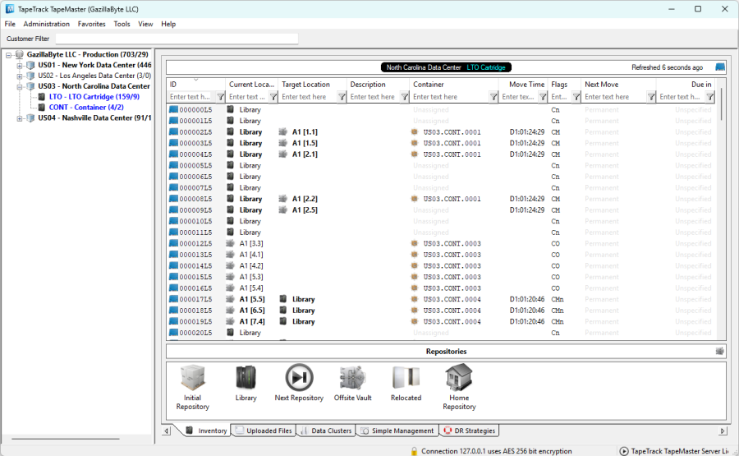Image resolution: width=739 pixels, height=456 pixels.
Task: Click the Current Location column filter icon
Action: click(x=273, y=97)
